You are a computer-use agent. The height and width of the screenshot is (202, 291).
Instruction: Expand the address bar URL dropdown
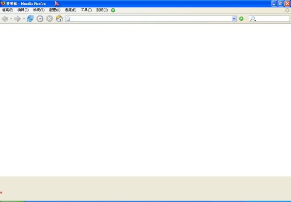coord(234,19)
